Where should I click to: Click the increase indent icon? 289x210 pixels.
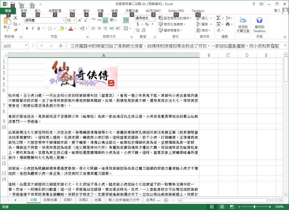click(118, 28)
